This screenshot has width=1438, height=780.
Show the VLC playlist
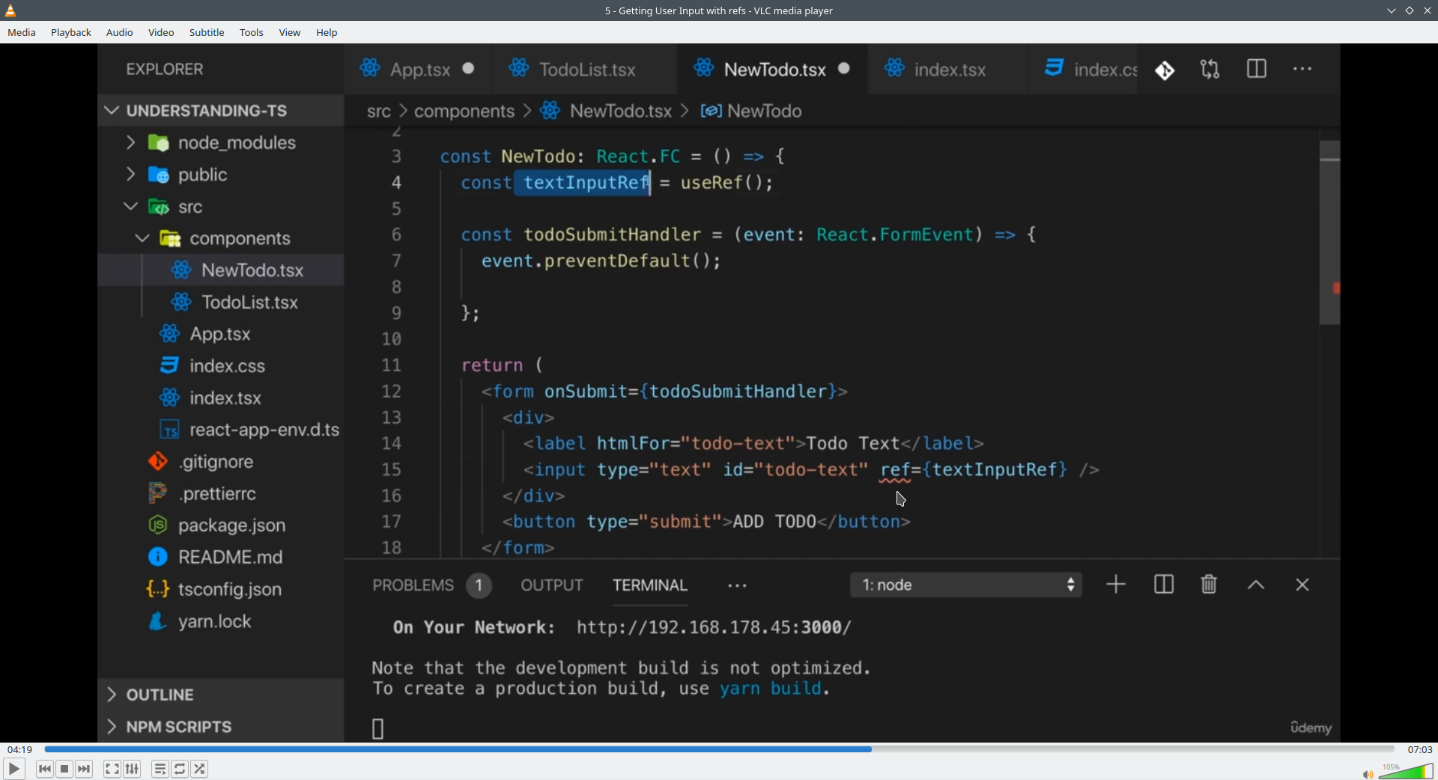click(x=160, y=769)
